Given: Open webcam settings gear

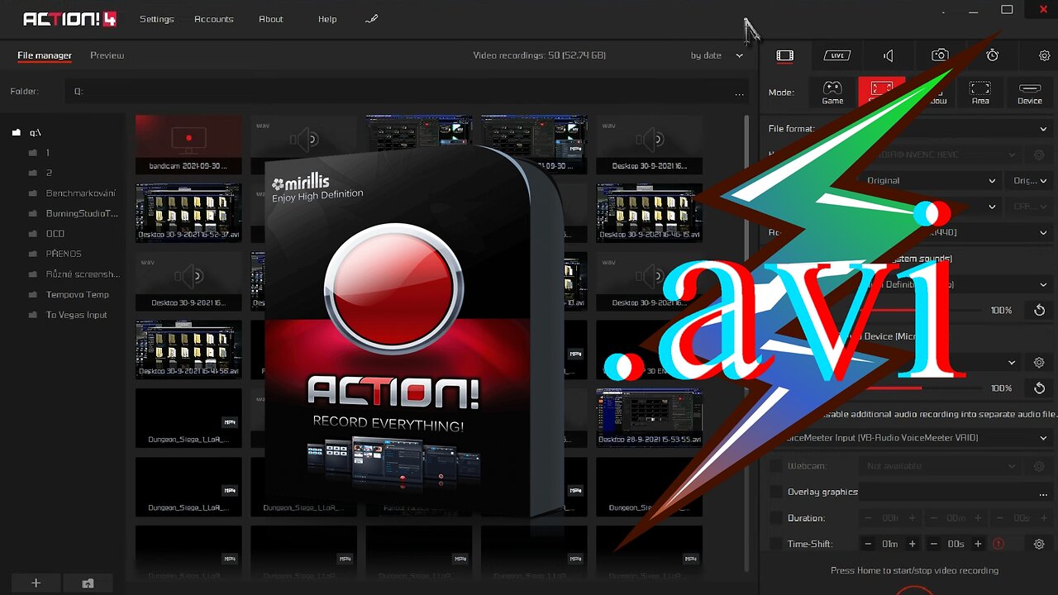Looking at the screenshot, I should (x=1039, y=466).
